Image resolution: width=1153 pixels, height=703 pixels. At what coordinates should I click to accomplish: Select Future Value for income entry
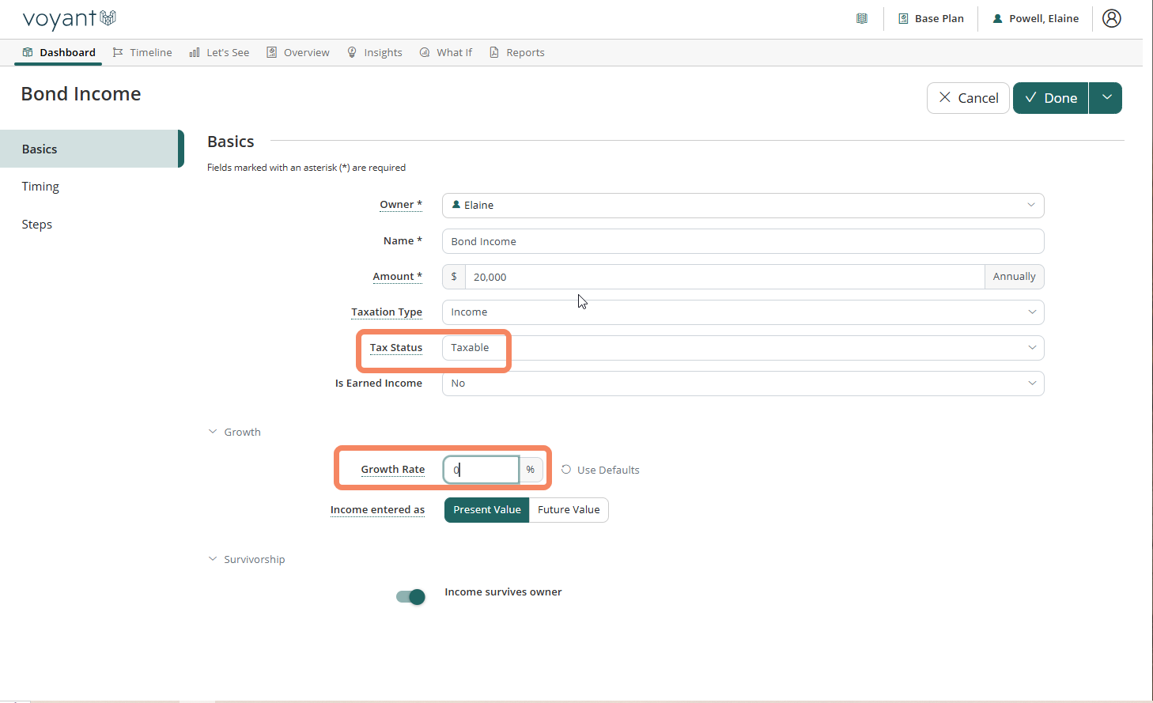(x=569, y=510)
